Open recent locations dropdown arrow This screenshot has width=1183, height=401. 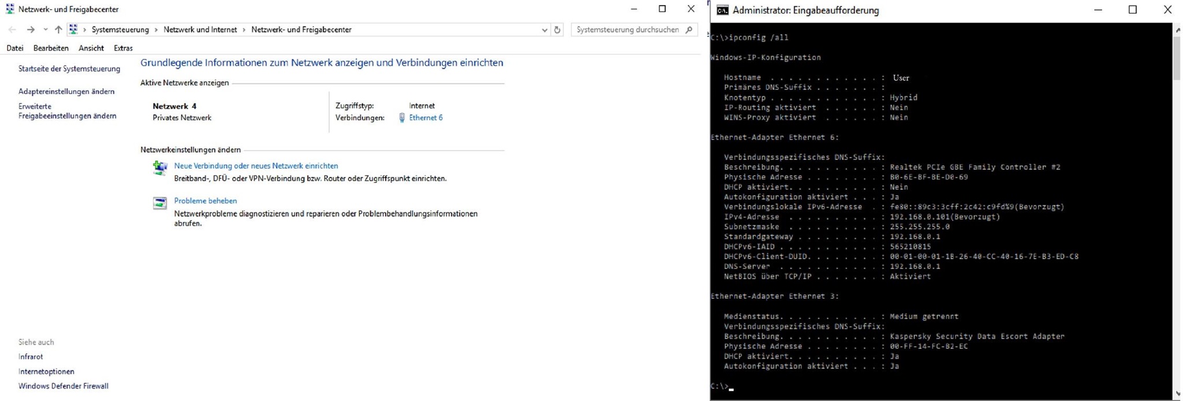coord(45,29)
